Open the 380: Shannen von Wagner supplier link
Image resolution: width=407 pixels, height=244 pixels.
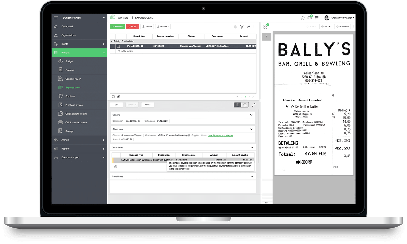click(221, 135)
